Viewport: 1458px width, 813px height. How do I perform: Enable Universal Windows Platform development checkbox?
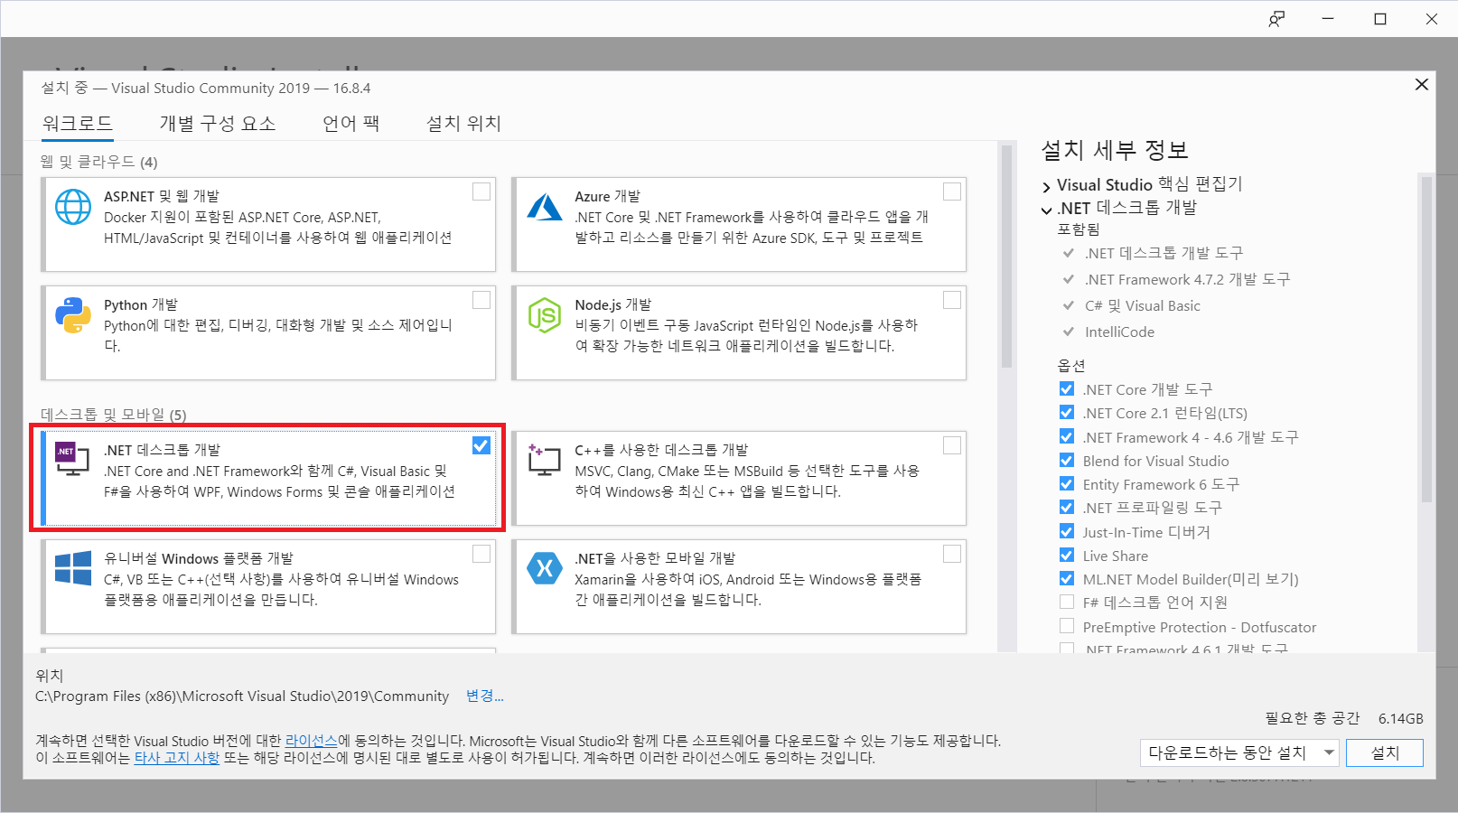[481, 554]
